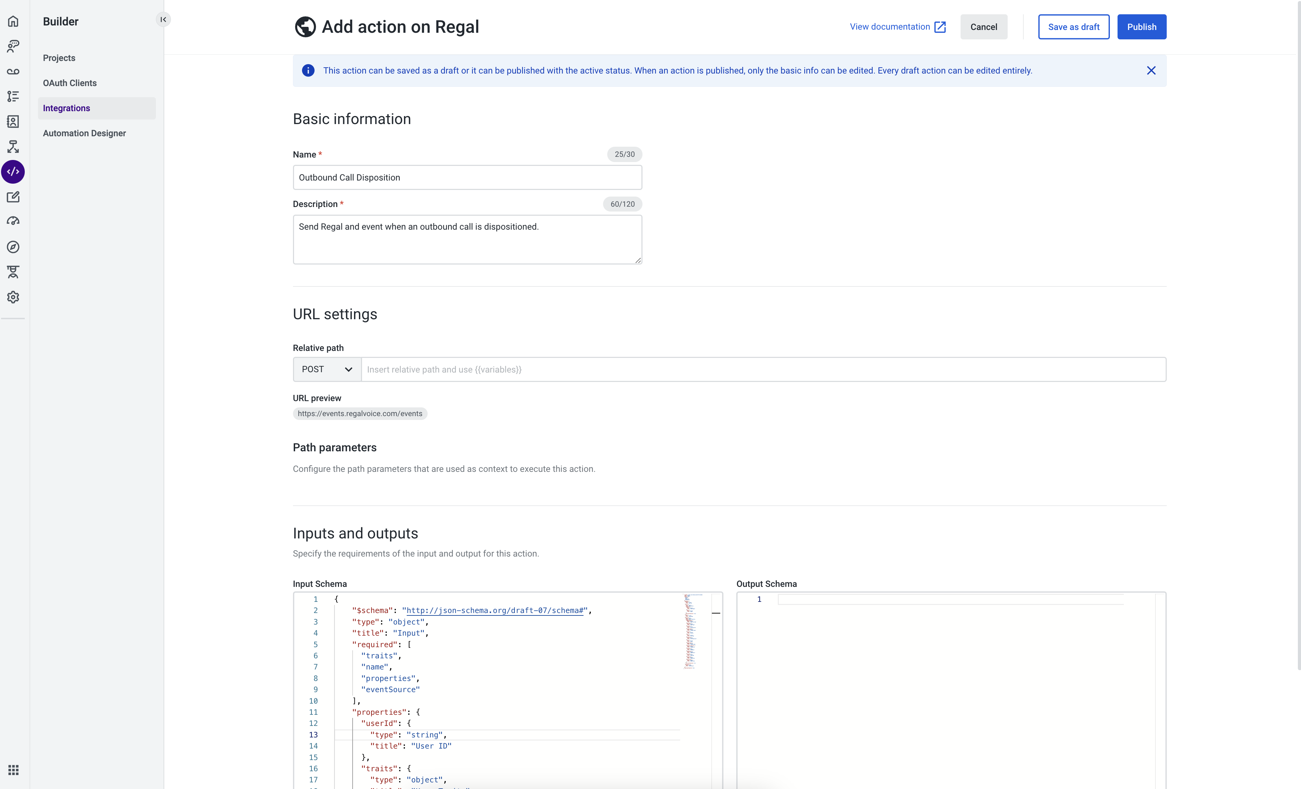Click the 25/30 name character counter
The image size is (1301, 789).
(625, 154)
